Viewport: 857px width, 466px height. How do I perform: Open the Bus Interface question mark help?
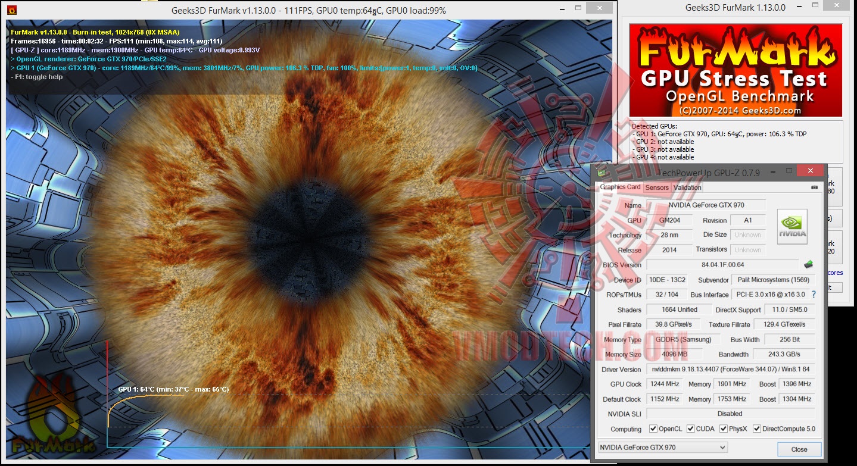tap(814, 294)
